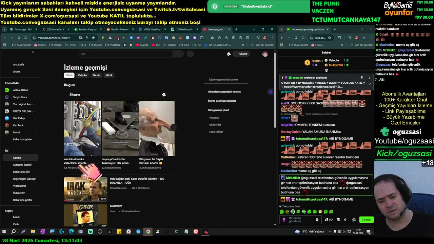434x244 pixels.
Task: Open oyunfor.com donate link in pinned message
Action: [x=309, y=87]
